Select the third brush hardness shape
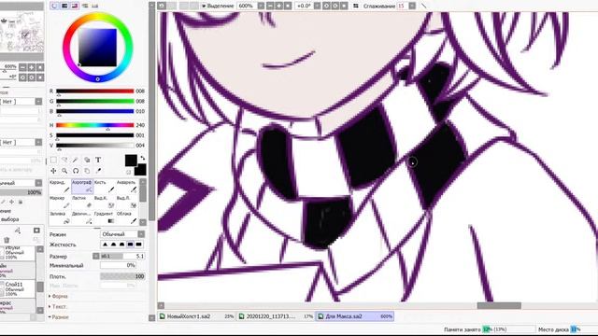This screenshot has height=336, width=598. pos(122,245)
